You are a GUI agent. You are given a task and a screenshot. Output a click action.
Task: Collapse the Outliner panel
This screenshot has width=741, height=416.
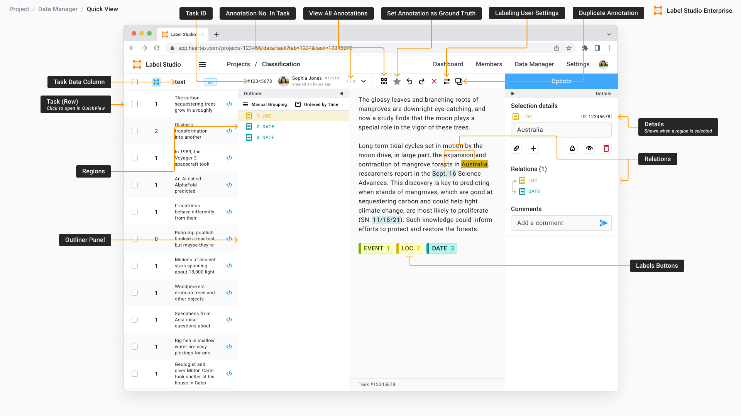click(x=342, y=94)
